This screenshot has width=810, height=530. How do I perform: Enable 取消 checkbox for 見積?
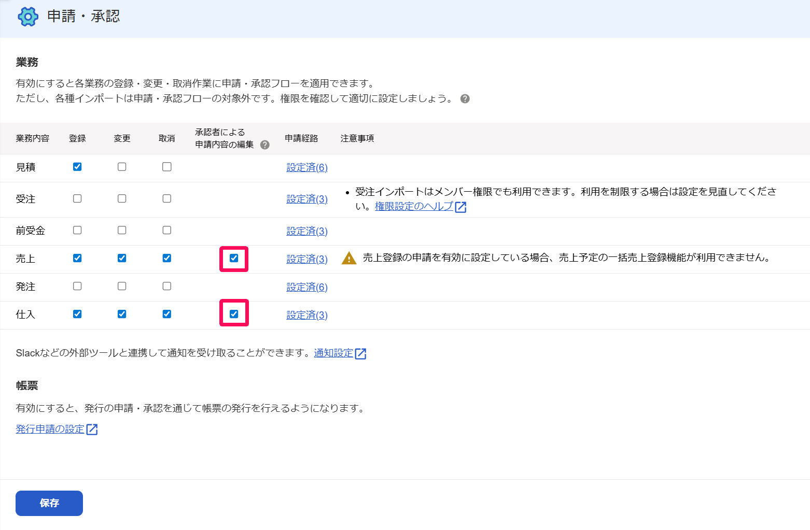tap(167, 167)
